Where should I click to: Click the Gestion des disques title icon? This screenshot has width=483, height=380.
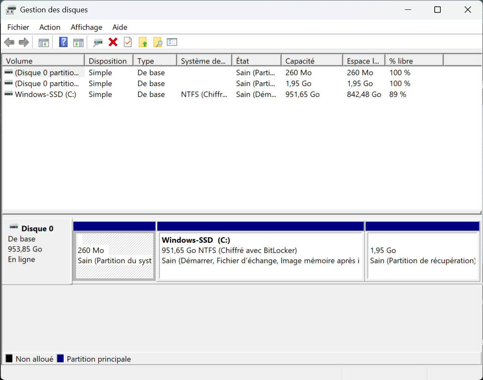coord(11,10)
